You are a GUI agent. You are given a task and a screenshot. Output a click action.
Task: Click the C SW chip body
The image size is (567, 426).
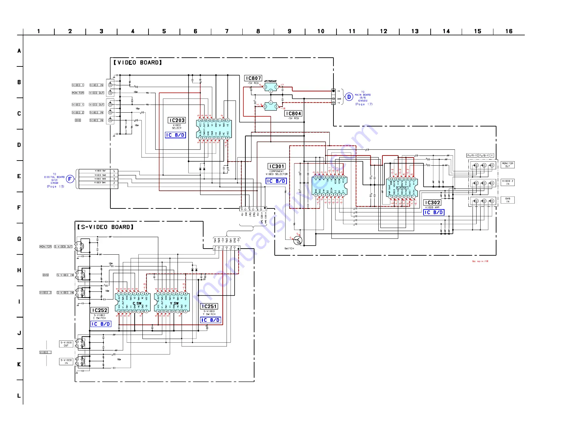point(133,302)
